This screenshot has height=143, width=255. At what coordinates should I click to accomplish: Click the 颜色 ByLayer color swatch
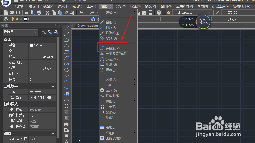(x=31, y=45)
